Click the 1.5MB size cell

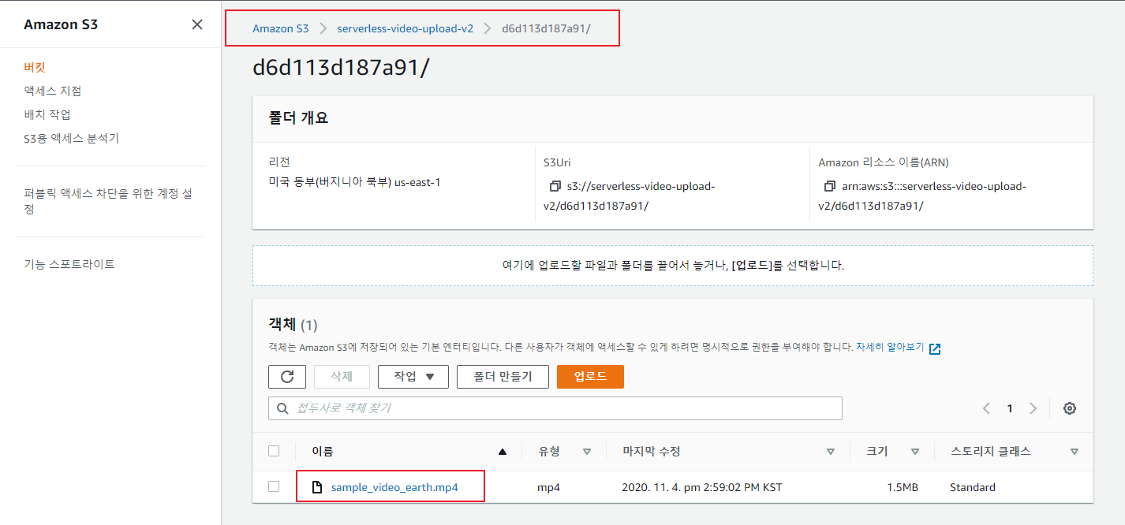point(903,487)
